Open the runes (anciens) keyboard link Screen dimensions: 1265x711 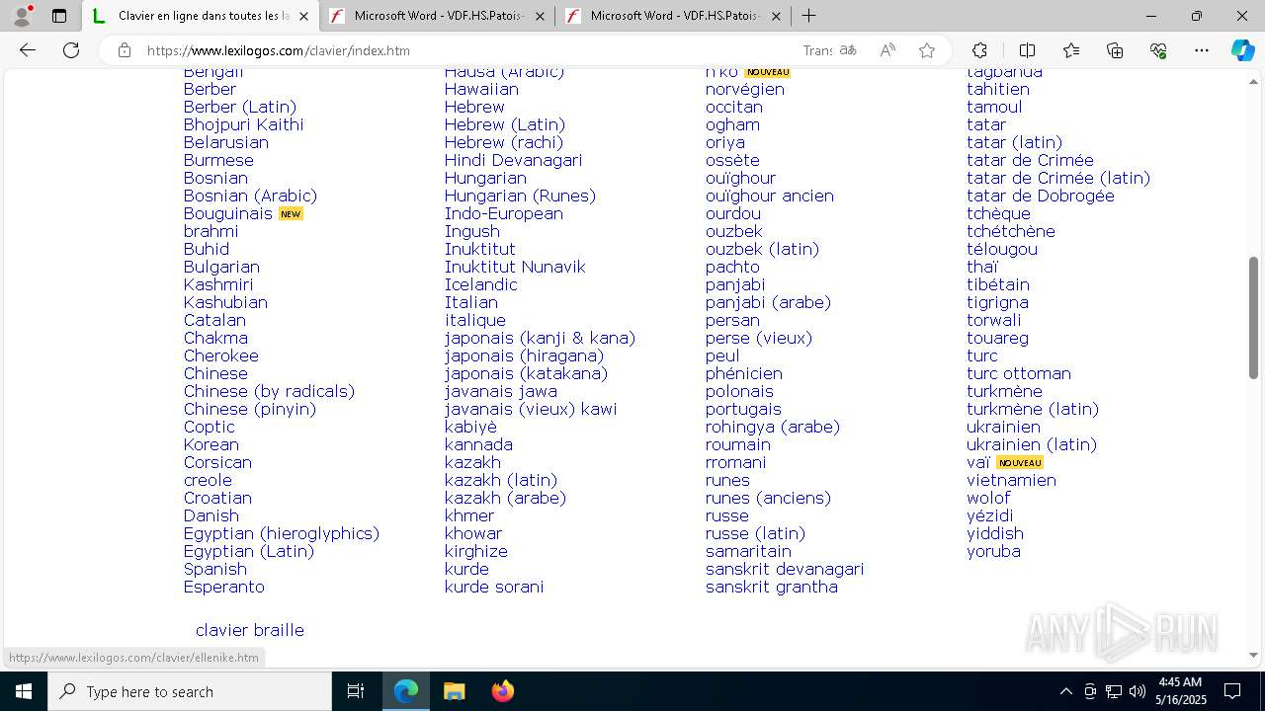(768, 498)
